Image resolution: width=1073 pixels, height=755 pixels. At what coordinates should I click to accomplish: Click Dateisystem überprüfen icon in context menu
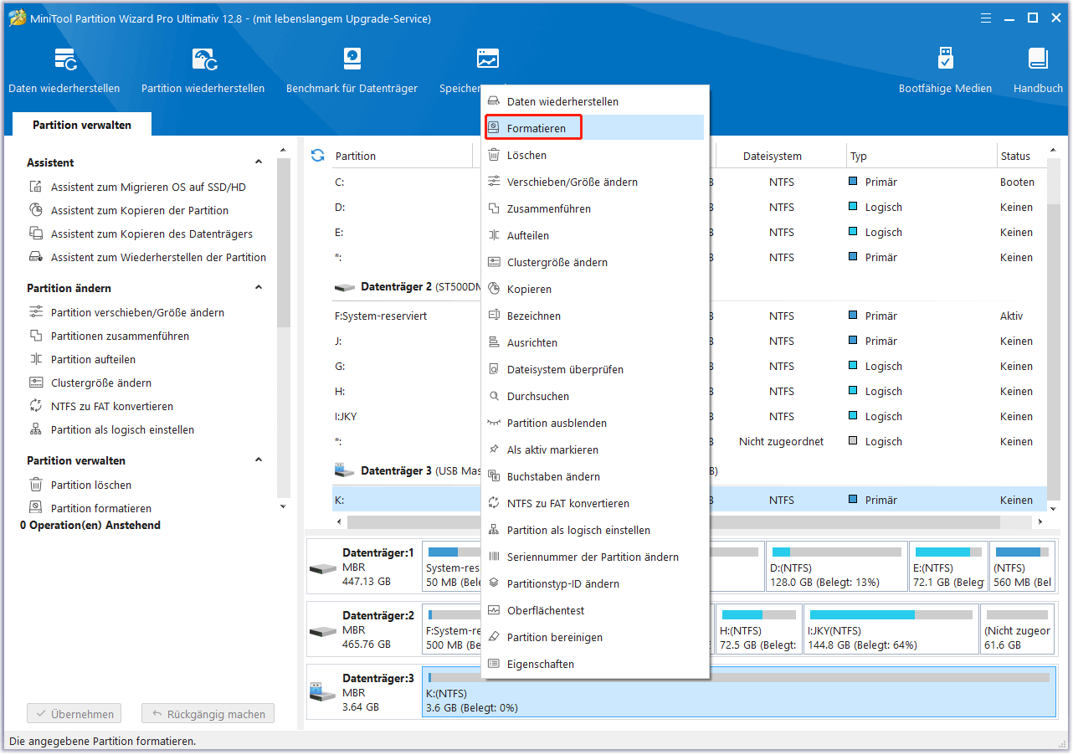pos(494,369)
